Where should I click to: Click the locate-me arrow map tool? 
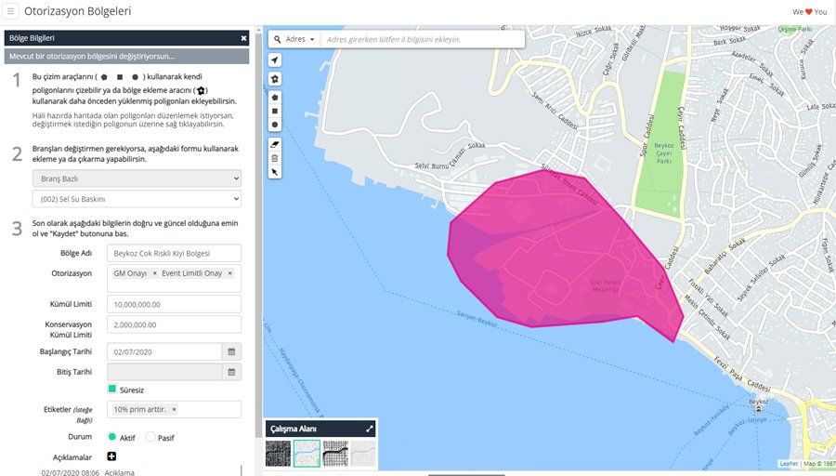[275, 59]
